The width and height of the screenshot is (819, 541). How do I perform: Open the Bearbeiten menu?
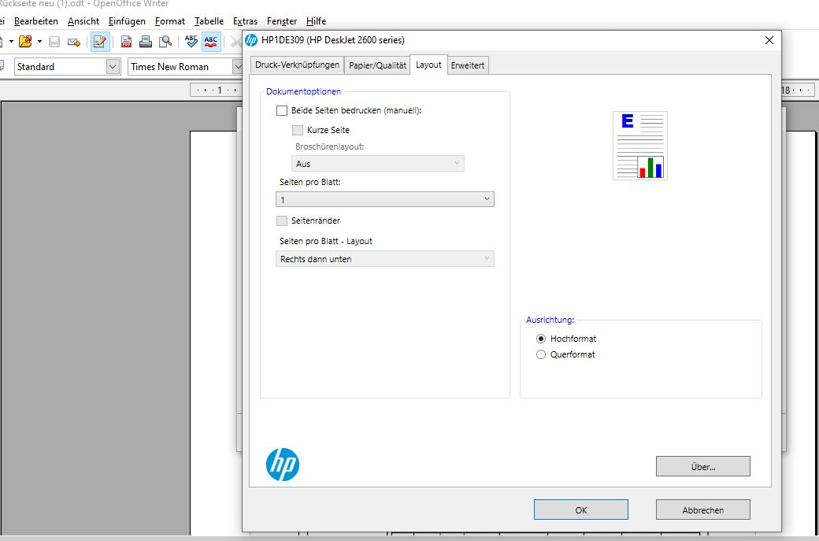pyautogui.click(x=36, y=21)
